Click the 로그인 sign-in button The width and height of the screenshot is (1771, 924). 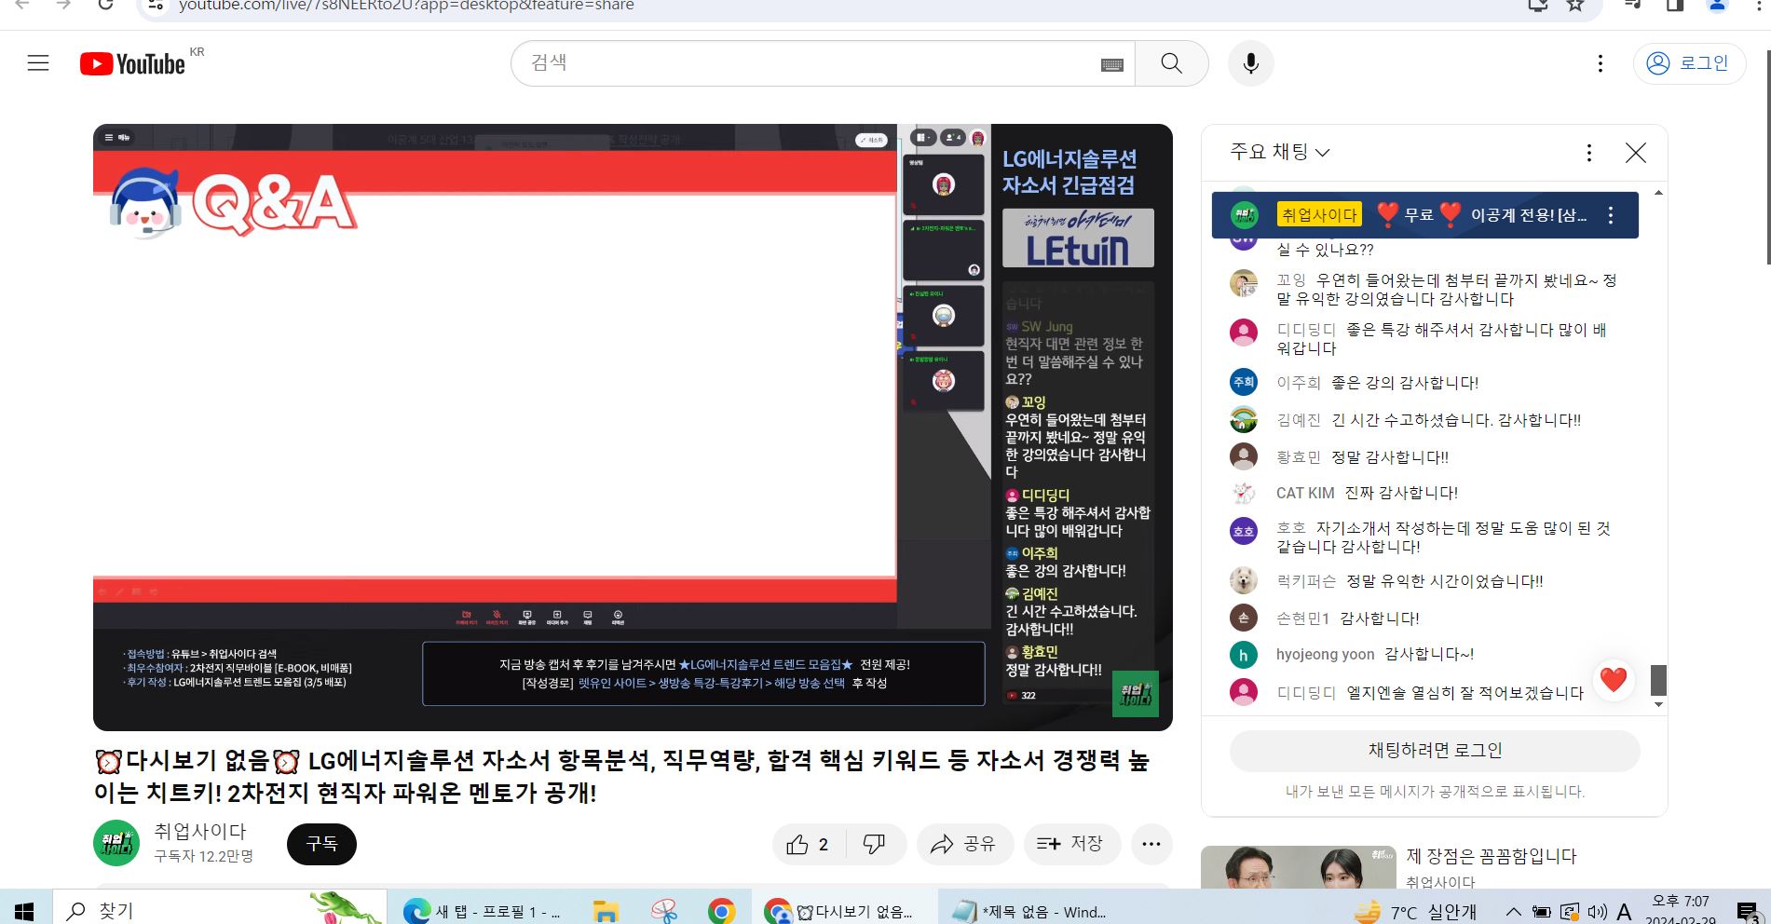(1688, 63)
